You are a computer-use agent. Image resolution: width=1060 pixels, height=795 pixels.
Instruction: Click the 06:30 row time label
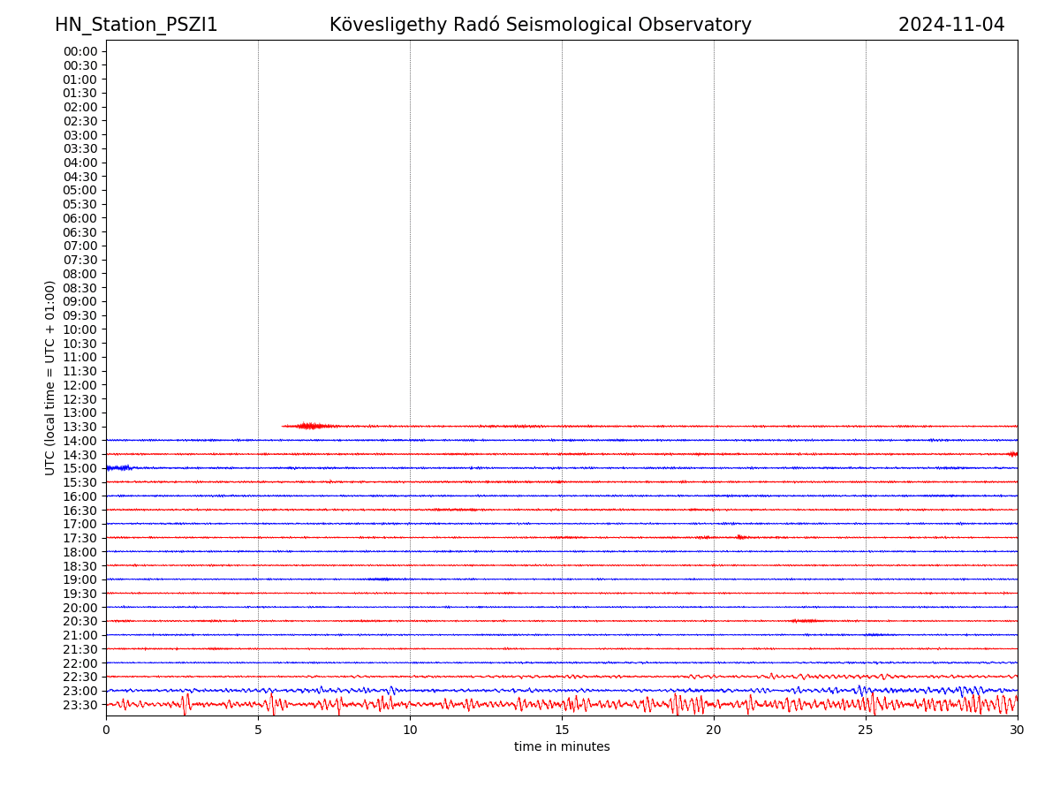(79, 232)
